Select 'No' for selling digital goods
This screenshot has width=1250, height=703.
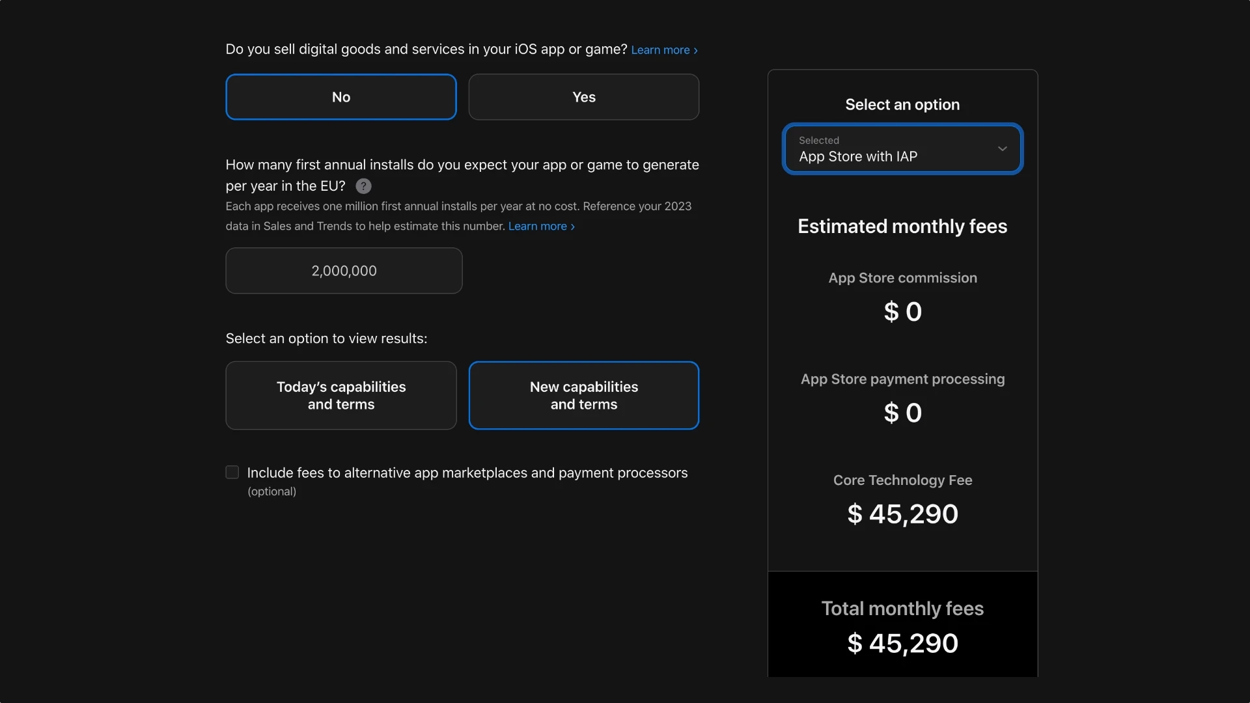click(340, 97)
